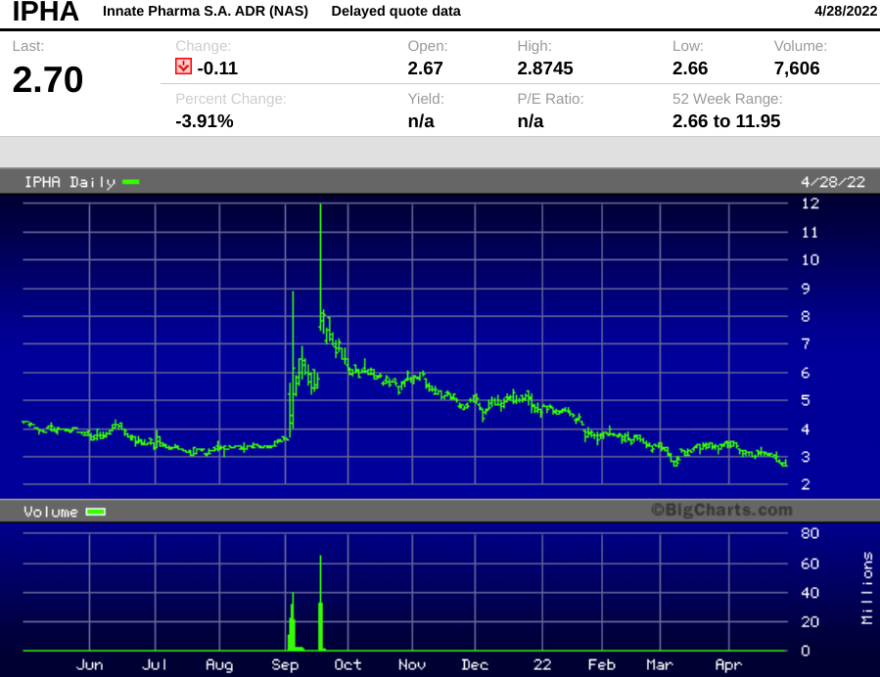Click the change value -0.11
Viewport: 880px width, 677px height.
click(x=217, y=68)
